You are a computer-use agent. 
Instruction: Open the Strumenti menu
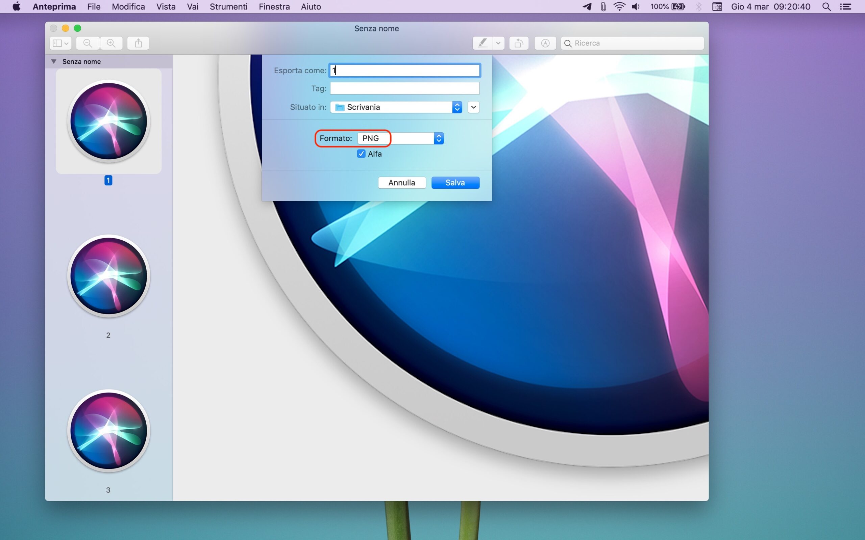click(228, 7)
